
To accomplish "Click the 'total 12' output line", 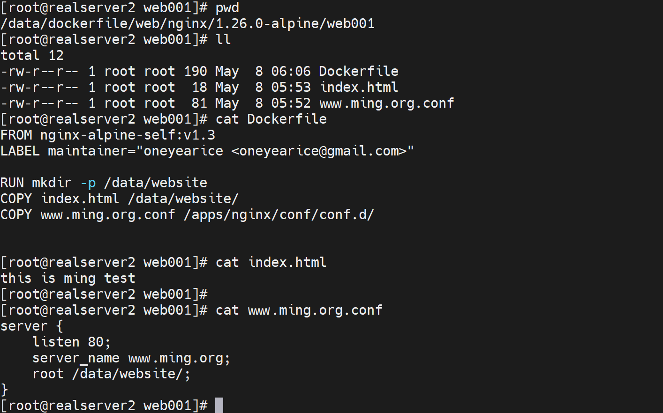I will coord(32,56).
